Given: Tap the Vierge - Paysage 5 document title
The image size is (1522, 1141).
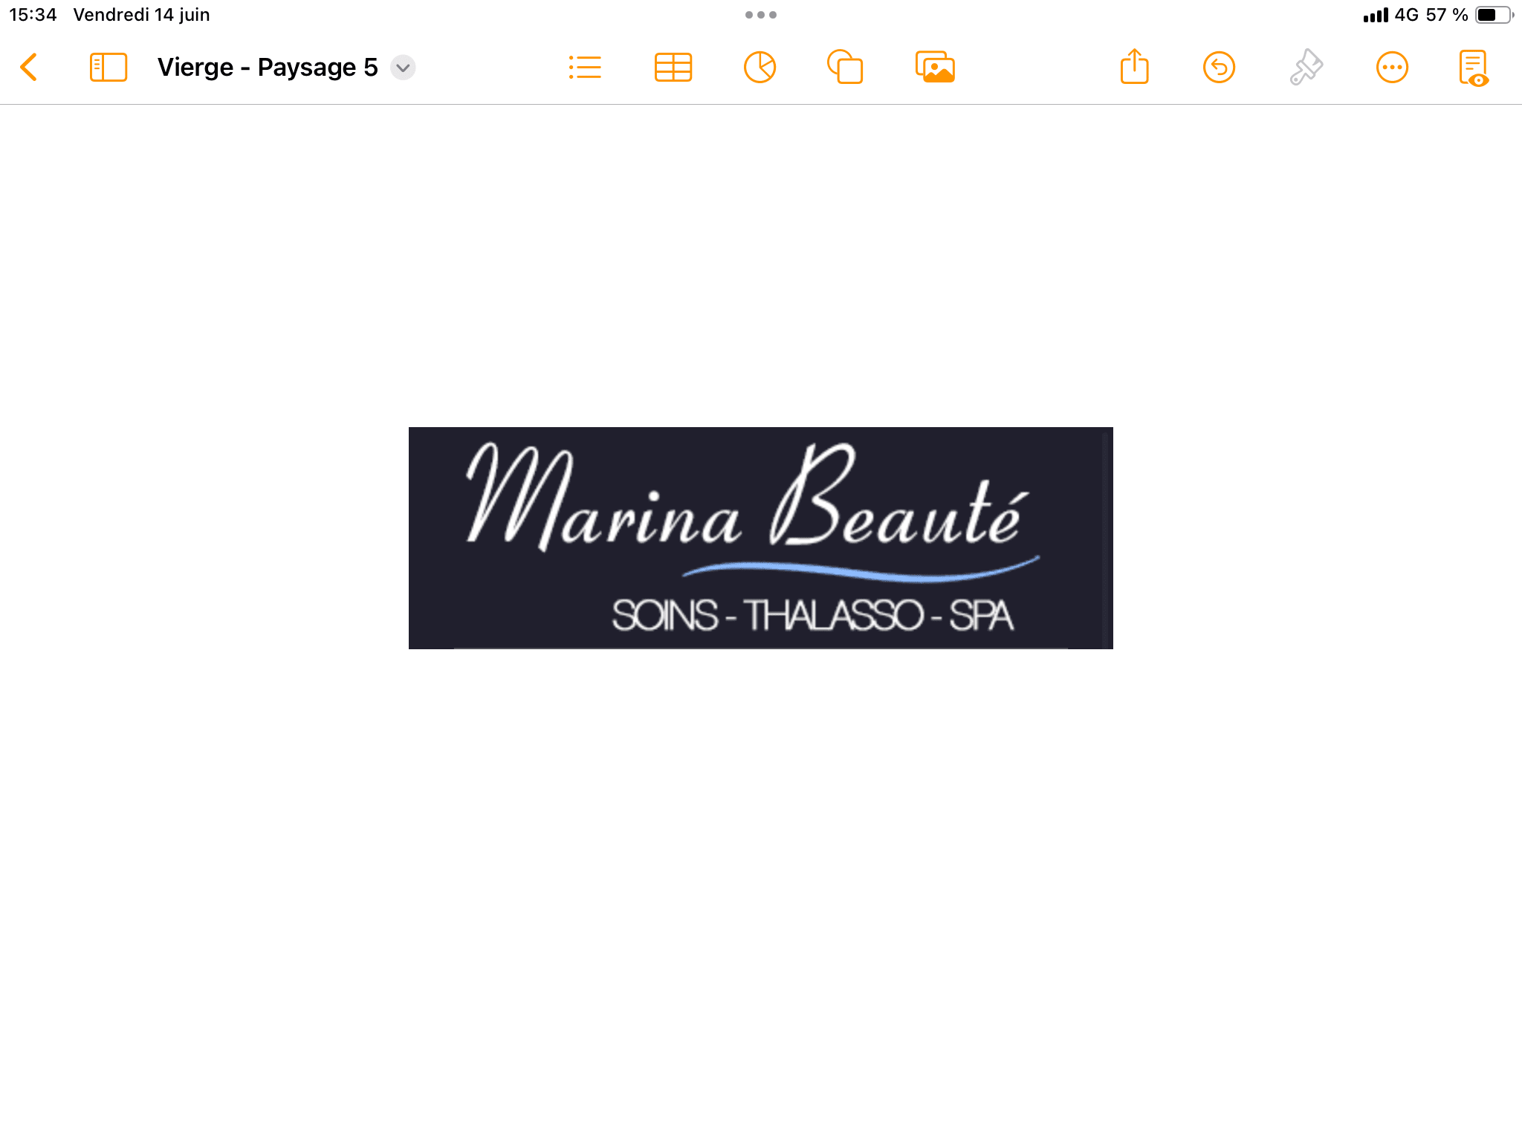Looking at the screenshot, I should pos(268,68).
